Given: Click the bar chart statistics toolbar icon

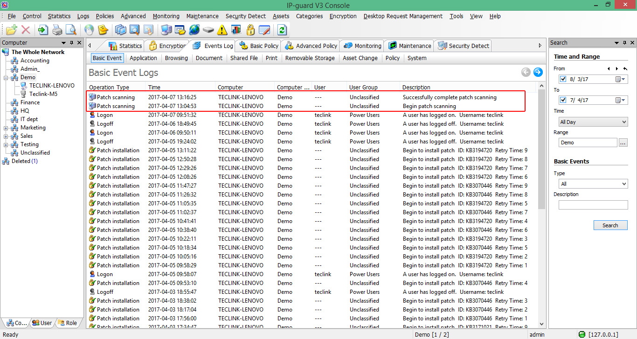Looking at the screenshot, I should [x=236, y=30].
